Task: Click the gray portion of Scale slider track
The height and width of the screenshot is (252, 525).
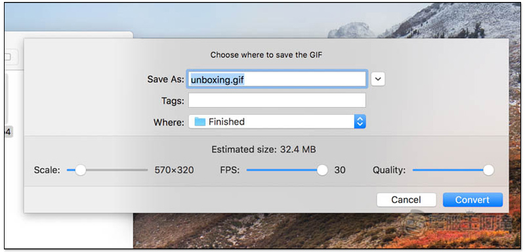Action: (x=117, y=171)
